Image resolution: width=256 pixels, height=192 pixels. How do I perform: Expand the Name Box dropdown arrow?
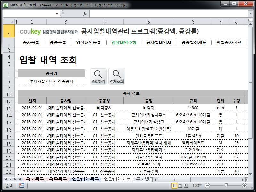tap(57, 14)
